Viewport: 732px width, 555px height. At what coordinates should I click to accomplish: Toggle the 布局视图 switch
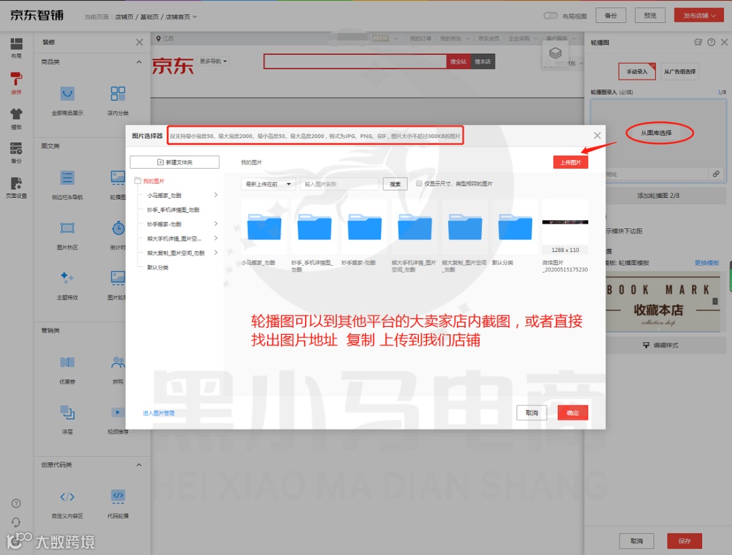pos(551,16)
